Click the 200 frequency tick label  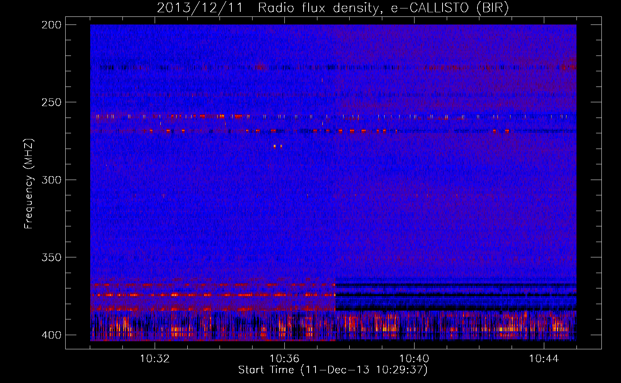51,25
